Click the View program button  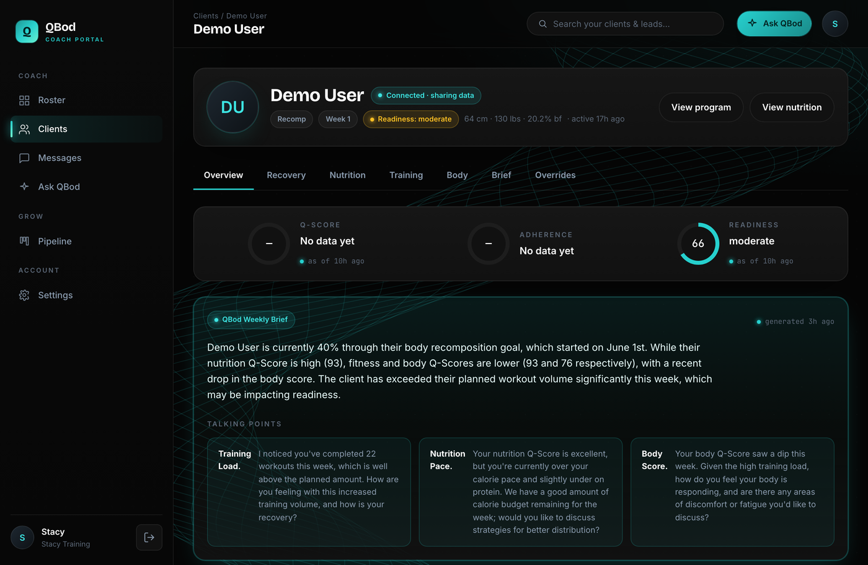pos(701,107)
